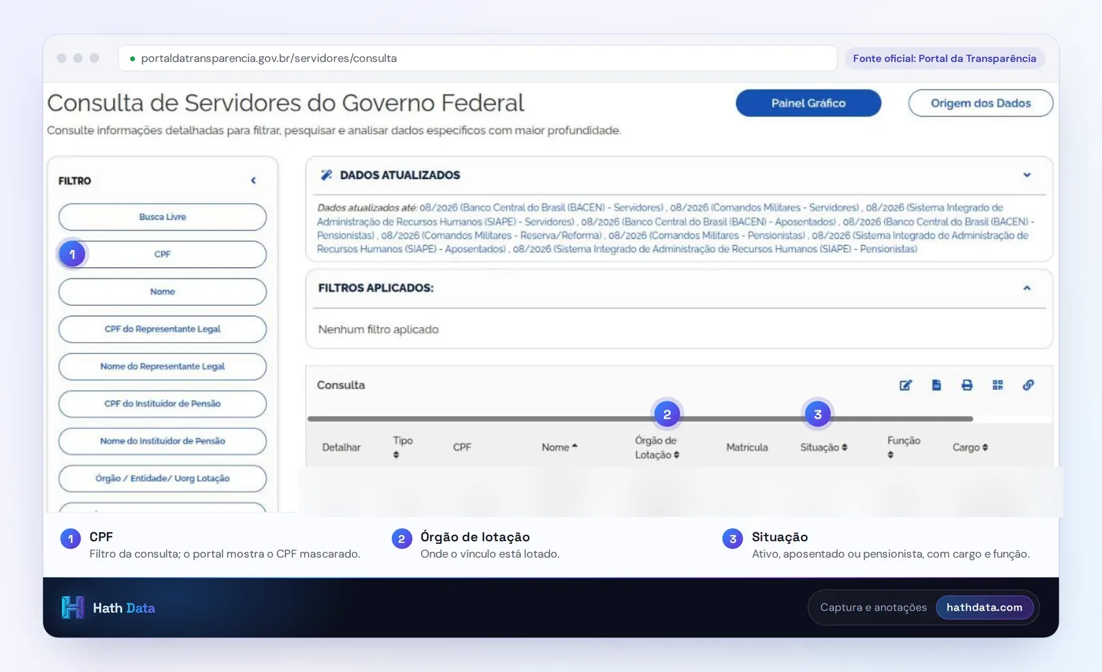1102x672 pixels.
Task: Sort table by Nome column arrow
Action: [x=574, y=447]
